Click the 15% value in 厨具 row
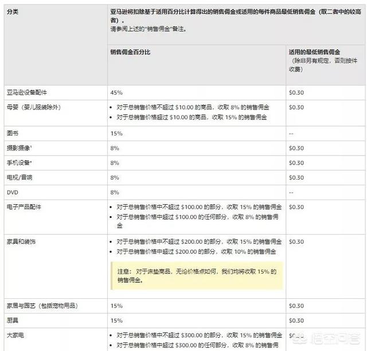367x351 pixels. click(116, 321)
